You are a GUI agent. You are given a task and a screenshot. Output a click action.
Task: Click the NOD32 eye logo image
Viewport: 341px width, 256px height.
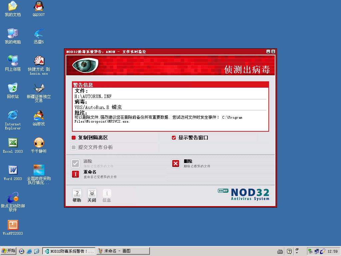85,65
